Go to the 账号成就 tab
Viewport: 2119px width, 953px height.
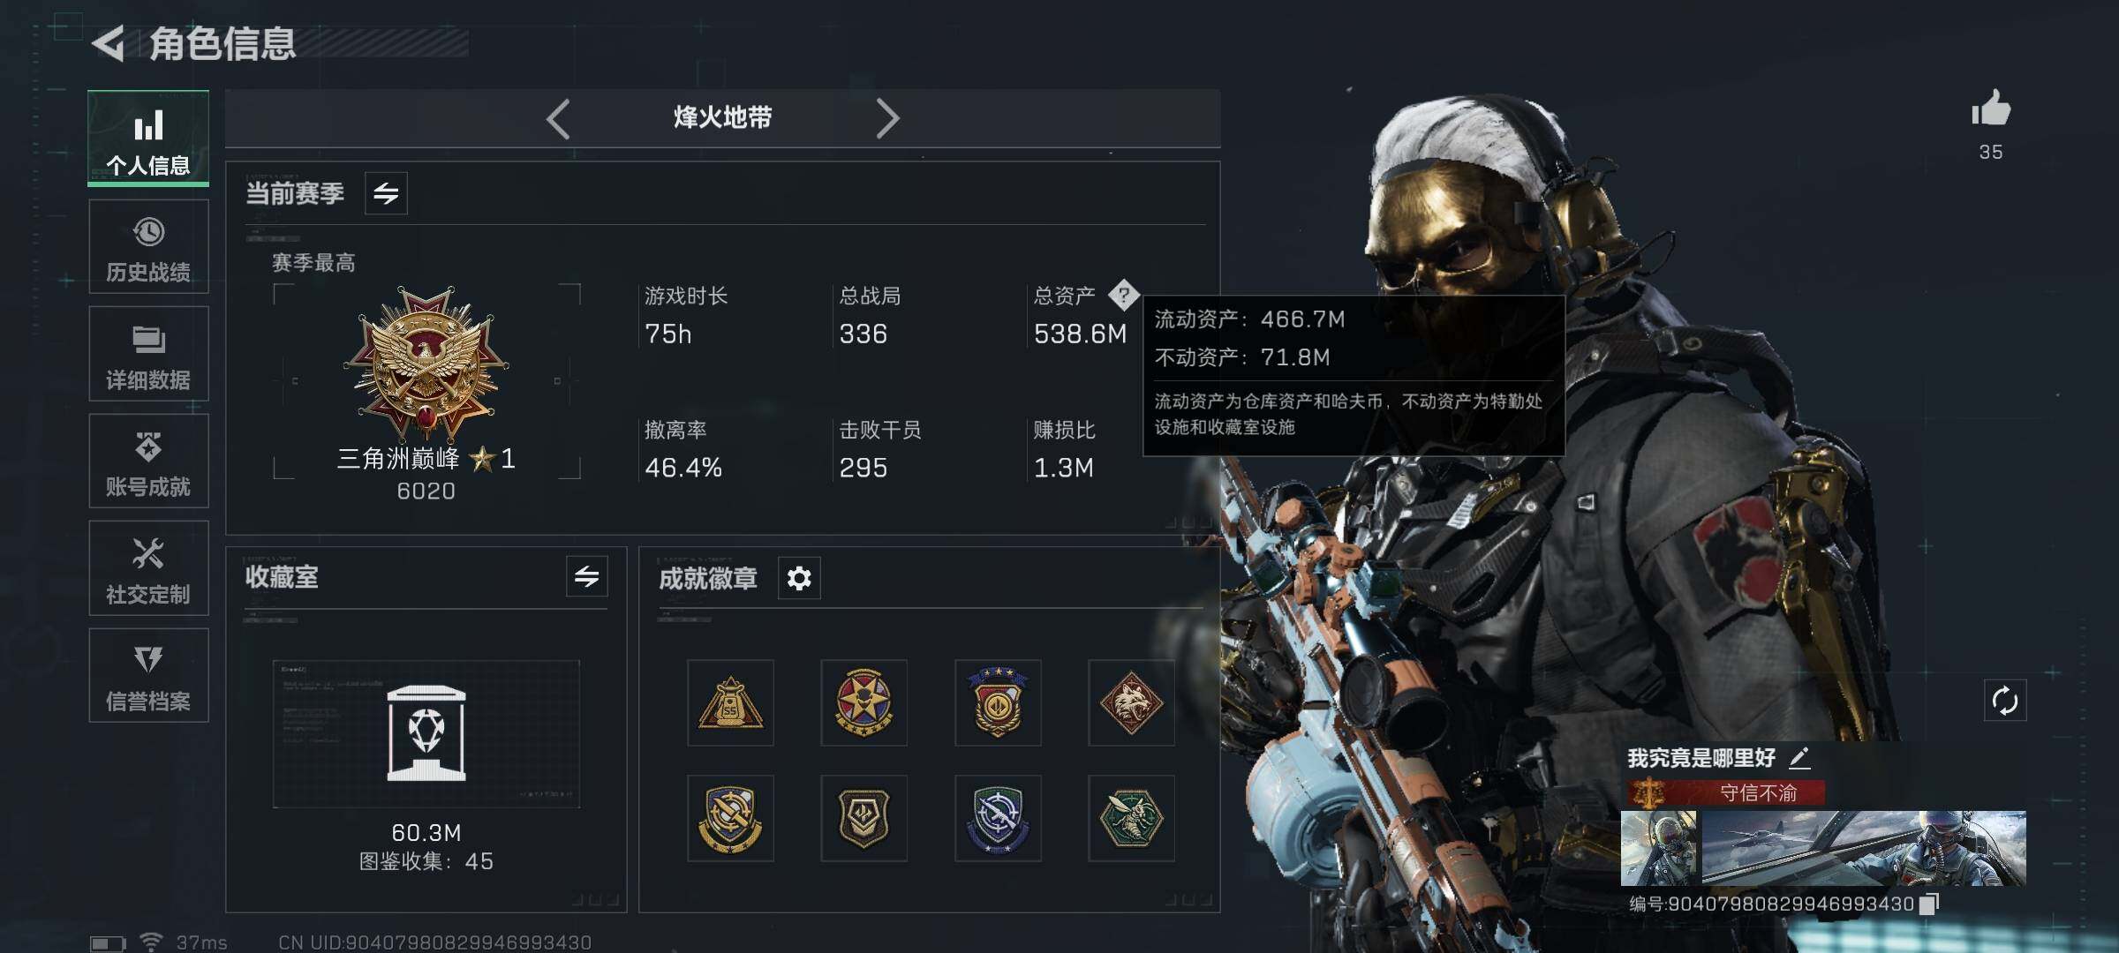pyautogui.click(x=148, y=461)
